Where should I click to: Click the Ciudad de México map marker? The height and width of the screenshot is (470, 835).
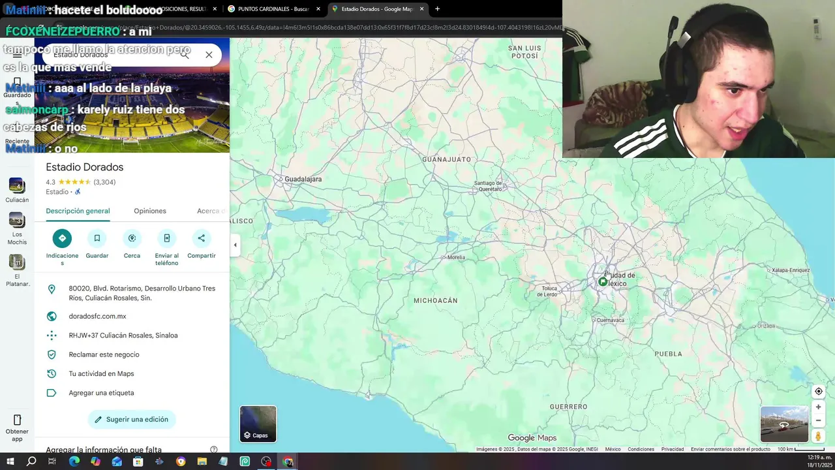point(603,282)
